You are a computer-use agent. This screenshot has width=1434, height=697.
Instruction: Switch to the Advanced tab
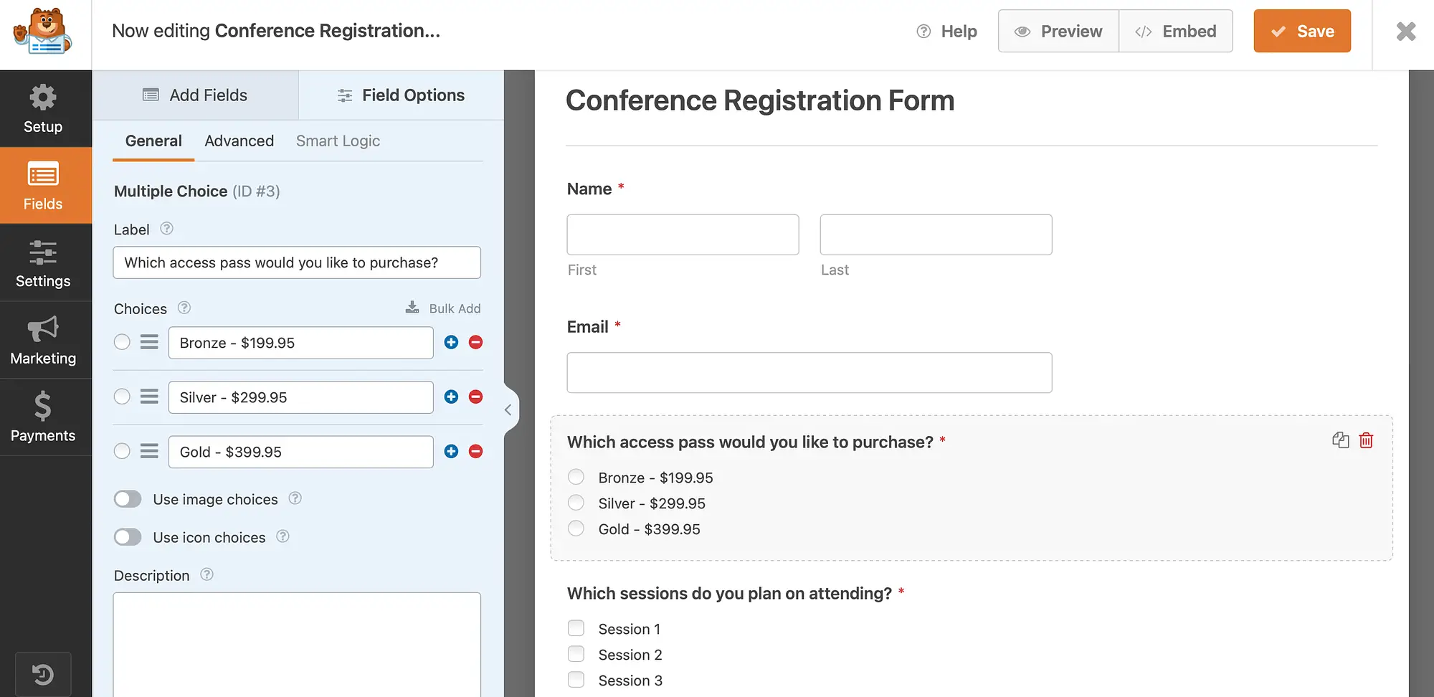click(239, 141)
